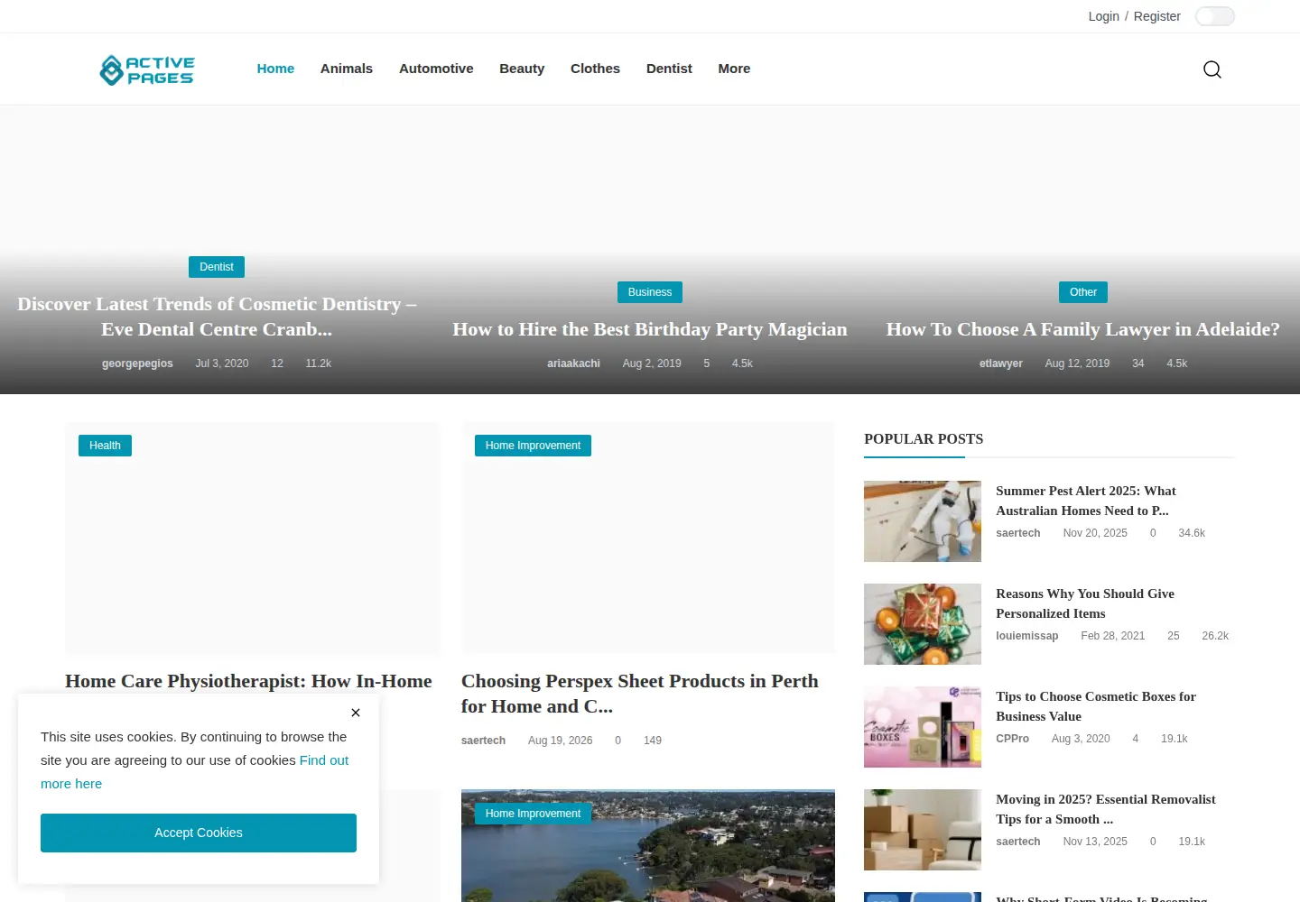Screen dimensions: 1300x902
Task: Open the Summer Pest Alert 2025 thumbnail
Action: tap(923, 521)
